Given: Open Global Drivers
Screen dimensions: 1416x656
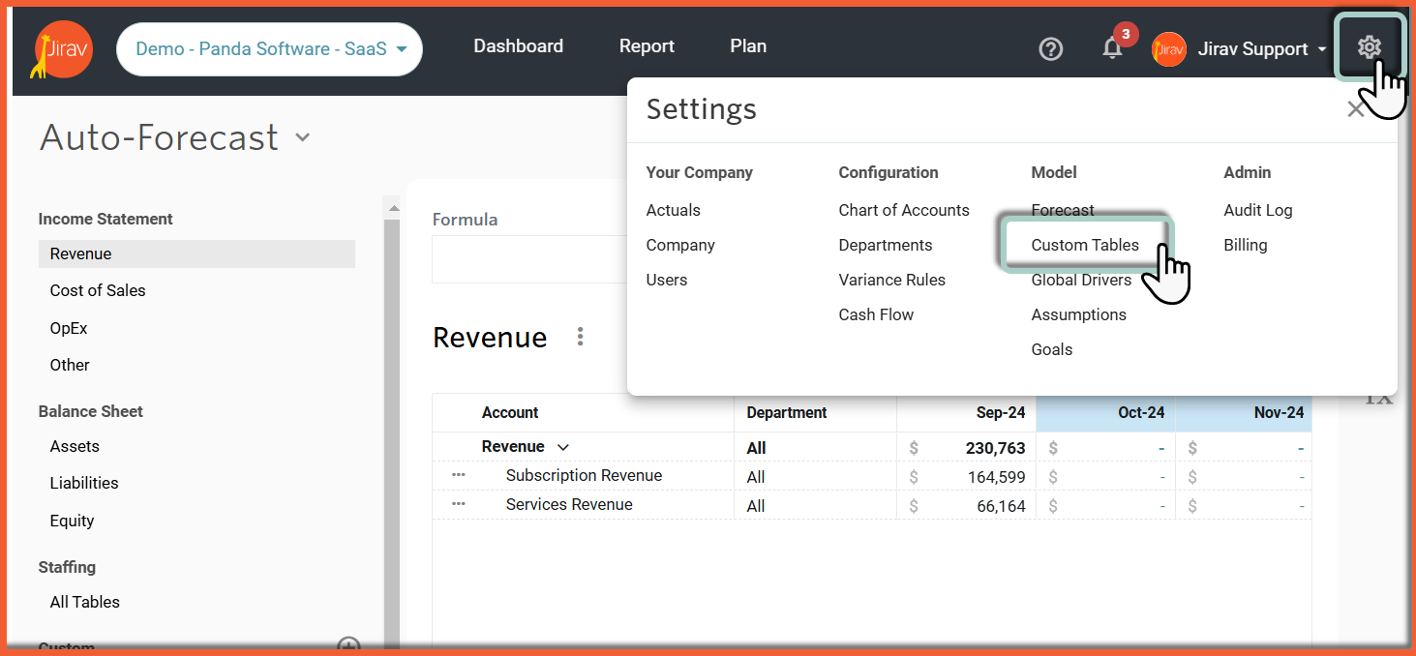Looking at the screenshot, I should coord(1081,280).
